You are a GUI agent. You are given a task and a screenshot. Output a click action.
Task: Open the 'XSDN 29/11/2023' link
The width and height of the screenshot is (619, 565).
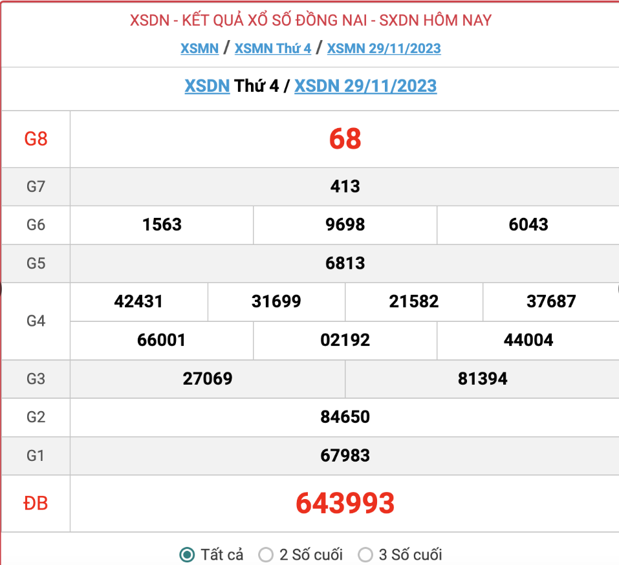click(365, 86)
